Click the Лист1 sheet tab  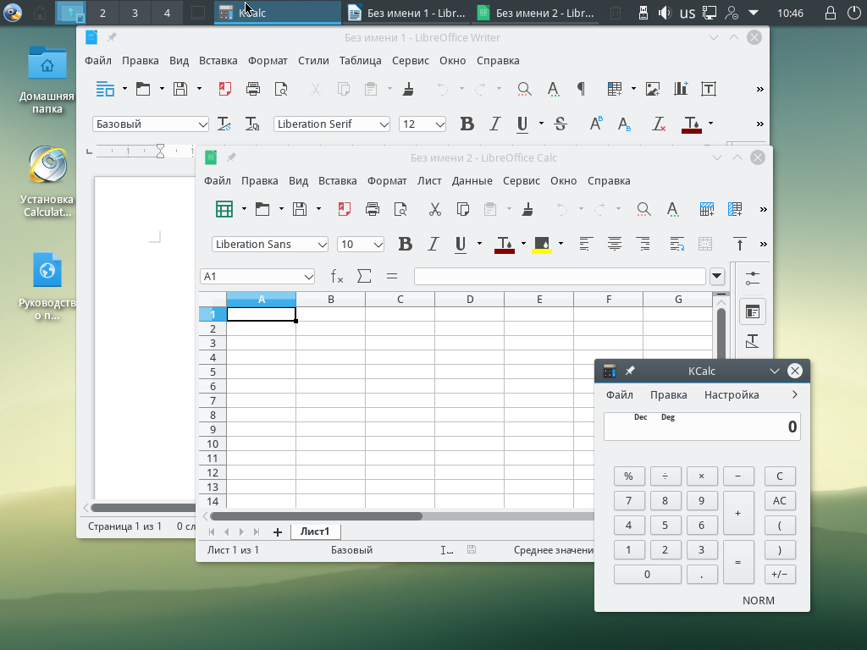coord(314,532)
